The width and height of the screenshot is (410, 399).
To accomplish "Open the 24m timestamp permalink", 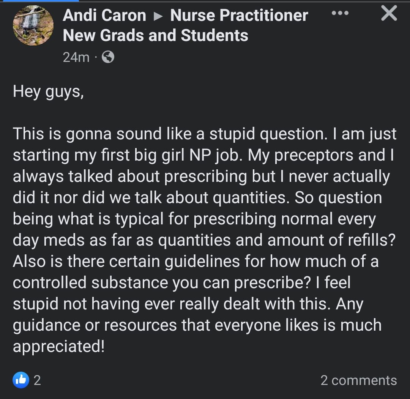I will pos(76,57).
